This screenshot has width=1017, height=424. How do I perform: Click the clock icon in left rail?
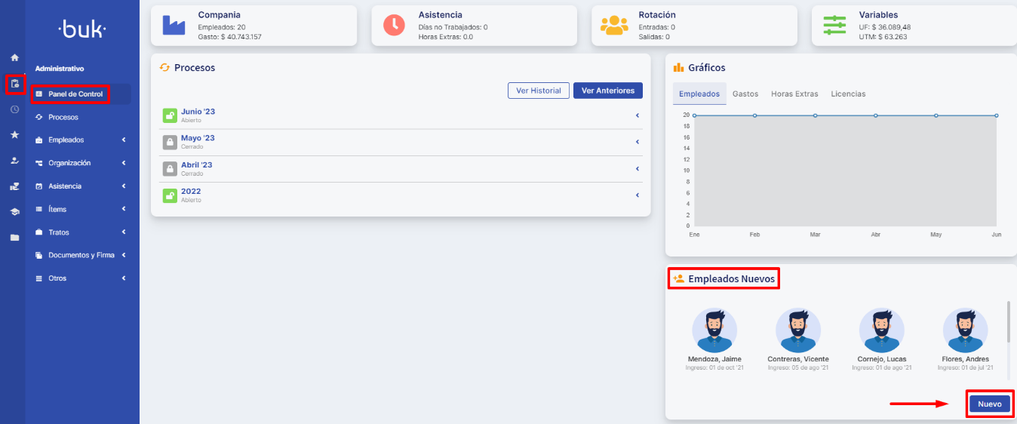click(x=14, y=109)
